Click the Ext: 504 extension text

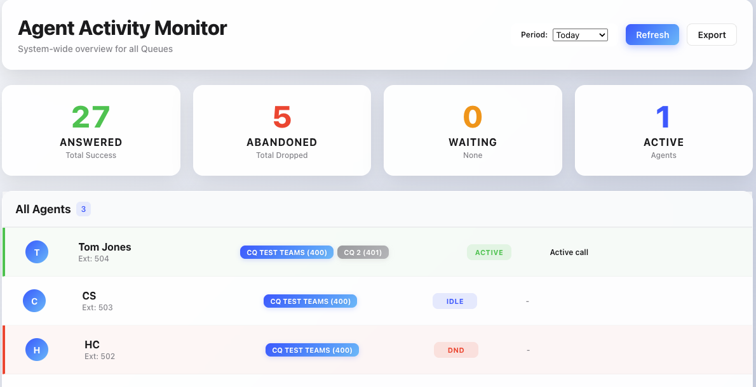pos(93,259)
